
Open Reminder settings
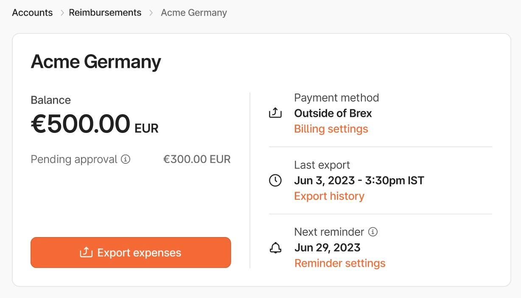340,263
